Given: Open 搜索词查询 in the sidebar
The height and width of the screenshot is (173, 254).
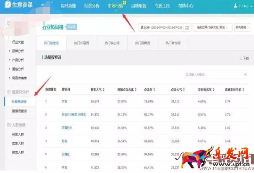Looking at the screenshot, I should point(19,111).
